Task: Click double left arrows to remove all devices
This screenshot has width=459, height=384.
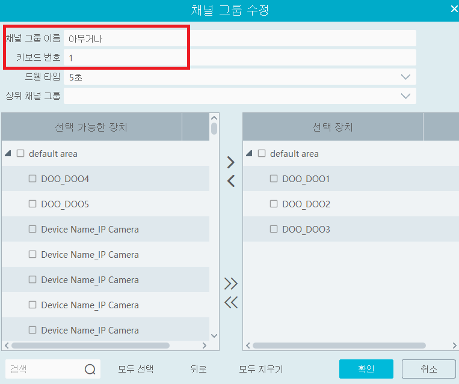Action: click(230, 302)
